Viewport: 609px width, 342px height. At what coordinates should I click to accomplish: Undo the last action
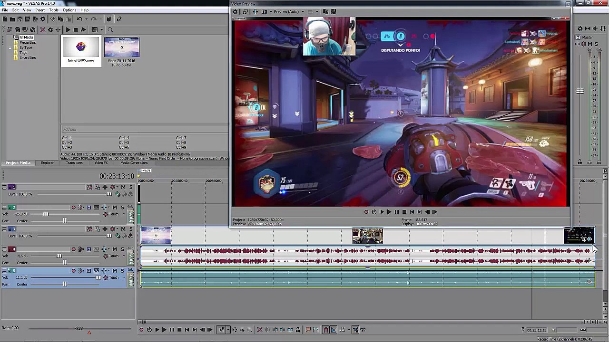point(79,19)
